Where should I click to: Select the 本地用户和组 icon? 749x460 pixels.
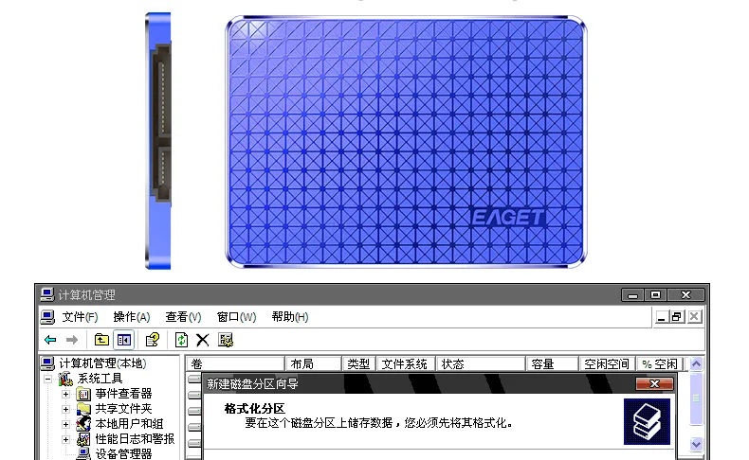83,424
